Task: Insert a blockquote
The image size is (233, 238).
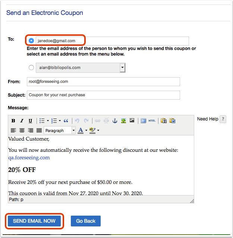Action: 66,121
